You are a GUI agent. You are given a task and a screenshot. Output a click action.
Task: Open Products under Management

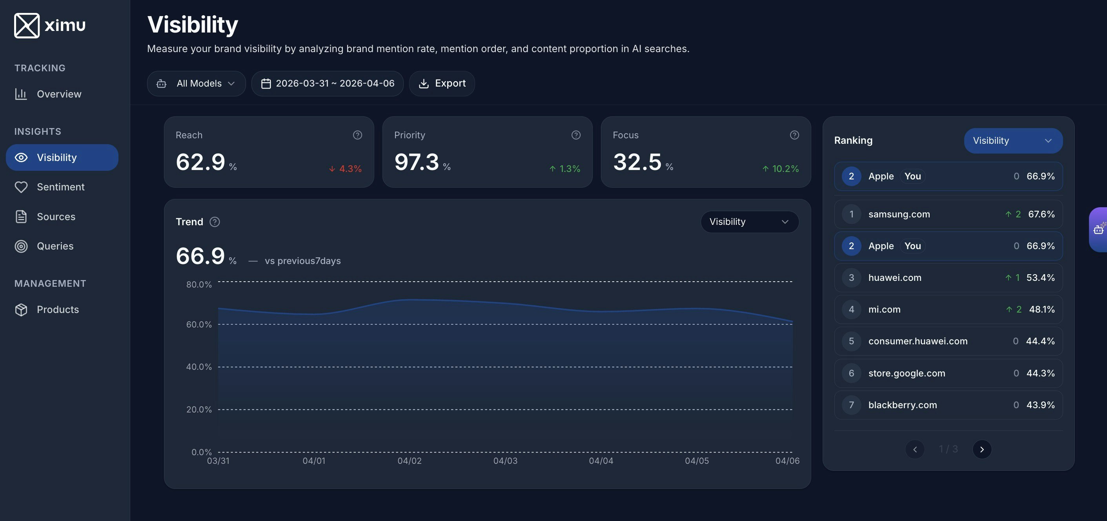[58, 309]
